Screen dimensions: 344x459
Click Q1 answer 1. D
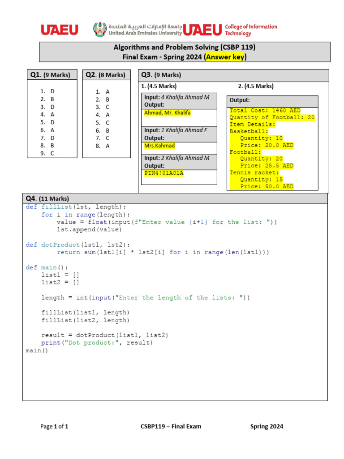click(x=47, y=91)
